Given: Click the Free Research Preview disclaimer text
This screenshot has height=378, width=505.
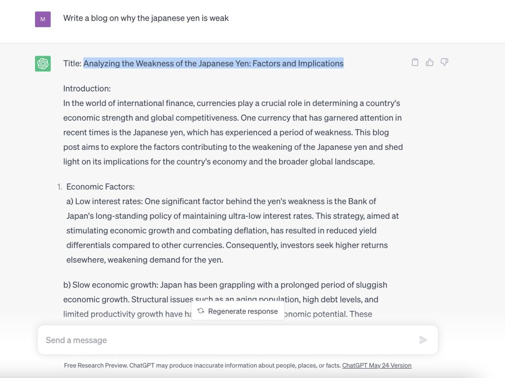Looking at the screenshot, I should click(x=202, y=366).
